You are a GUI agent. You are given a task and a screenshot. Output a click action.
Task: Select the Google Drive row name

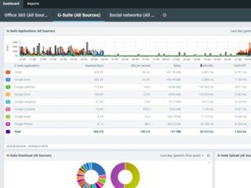tap(22, 94)
